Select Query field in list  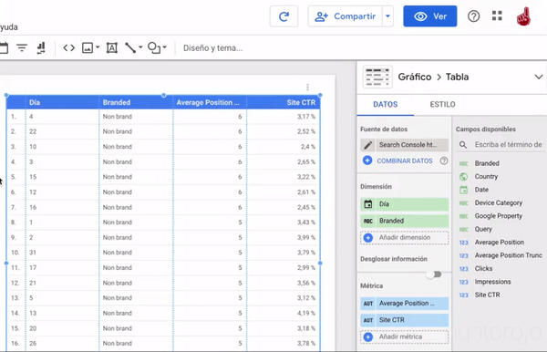(x=483, y=229)
